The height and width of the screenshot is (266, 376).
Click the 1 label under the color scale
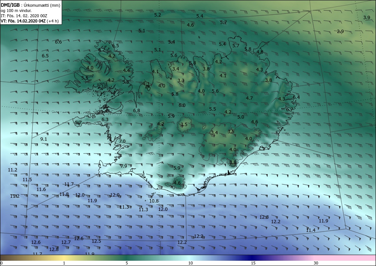click(64, 263)
